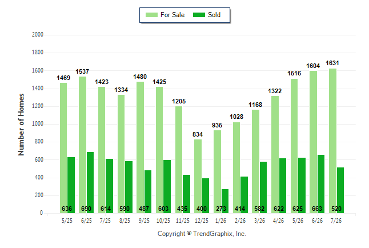Select the Sold legend label
Screen dimensions: 369x248
coord(214,15)
